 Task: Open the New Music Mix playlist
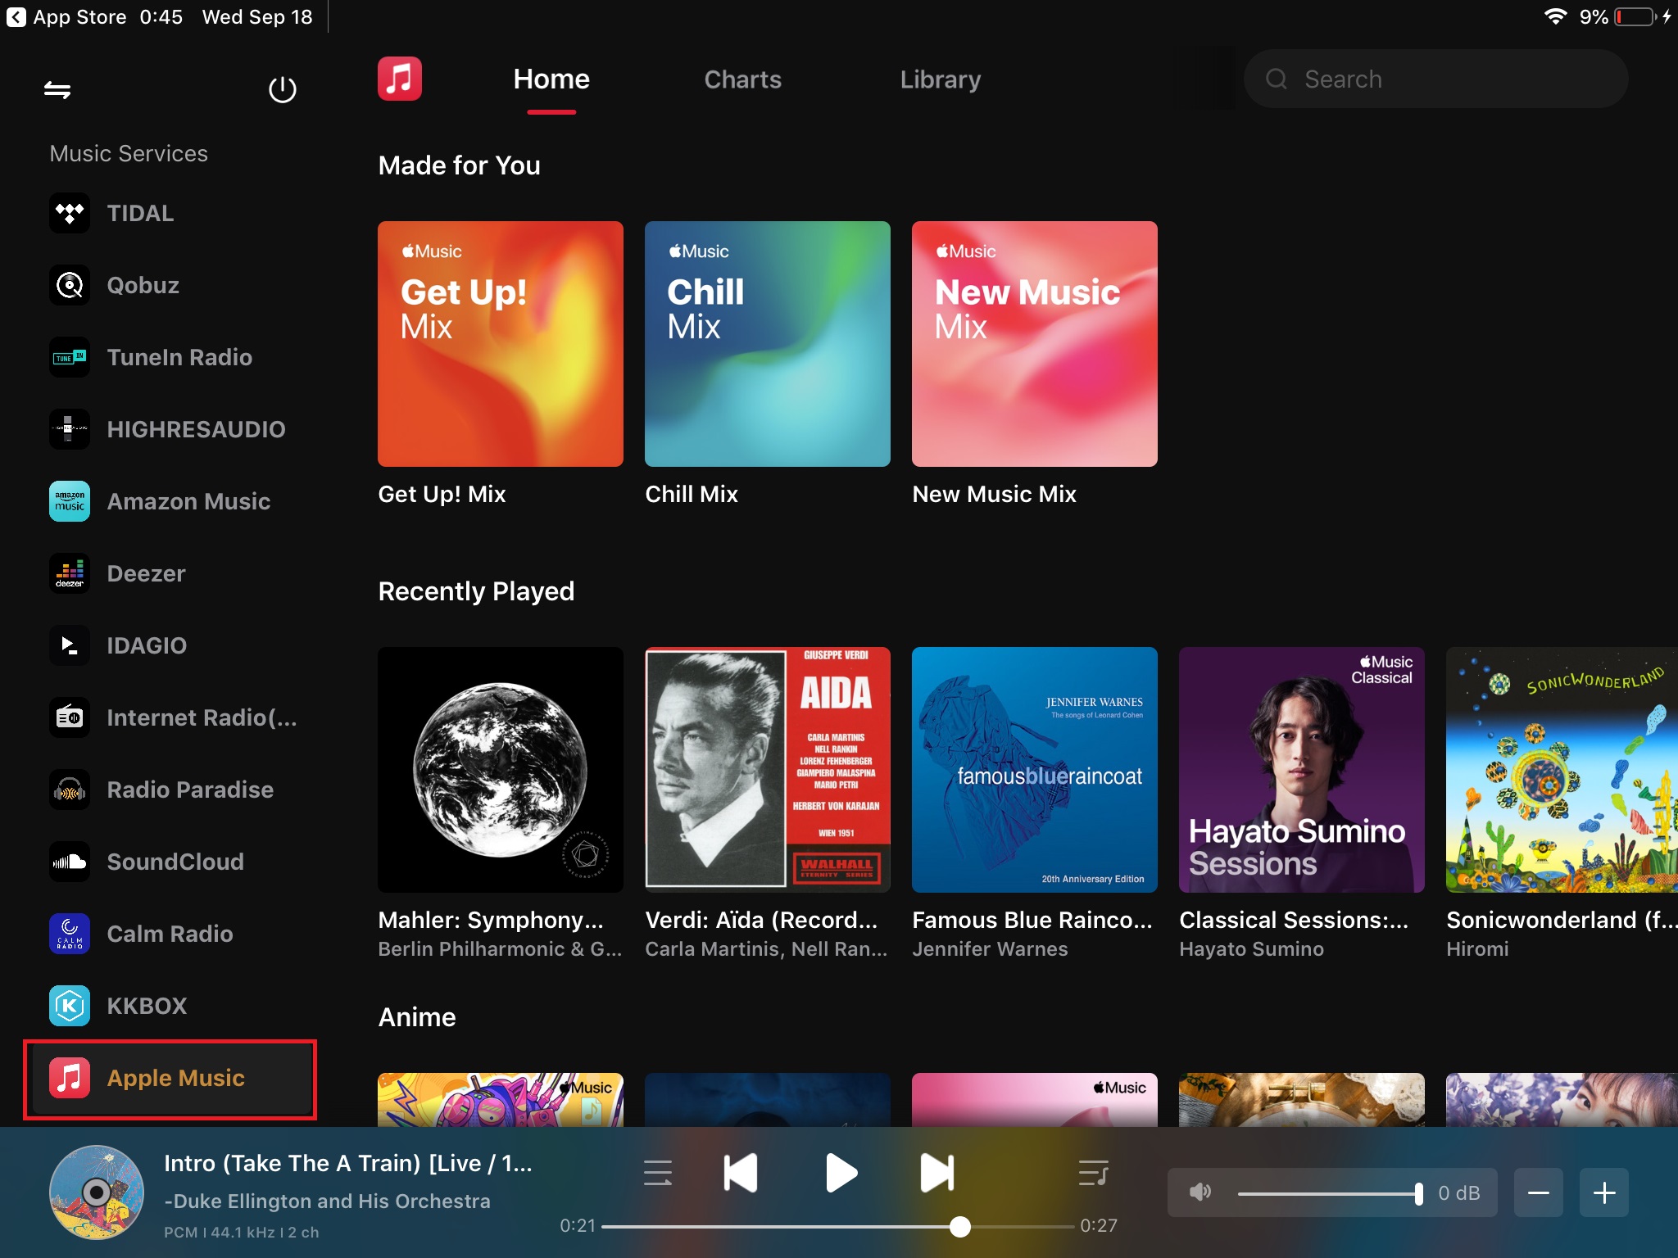(x=1035, y=344)
